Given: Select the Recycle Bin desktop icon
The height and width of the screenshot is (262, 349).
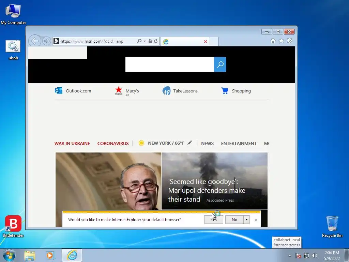Looking at the screenshot, I should [332, 226].
